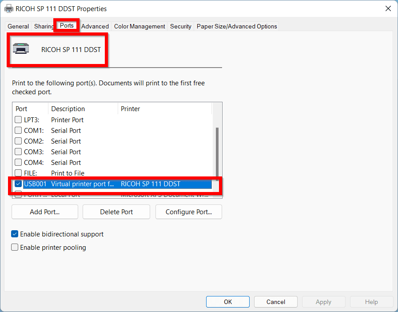Click the Description column header

coord(83,109)
